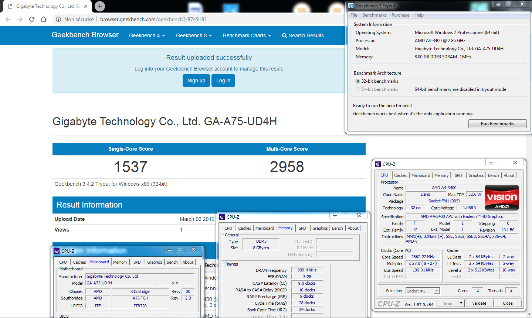Switch to Caches tab in processor CPU-Z
Image resolution: width=532 pixels, height=318 pixels.
pyautogui.click(x=400, y=175)
